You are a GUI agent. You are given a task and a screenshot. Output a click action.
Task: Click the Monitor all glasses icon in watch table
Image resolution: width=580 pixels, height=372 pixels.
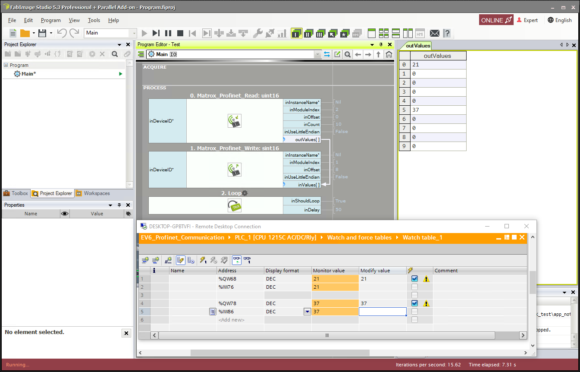coord(237,260)
